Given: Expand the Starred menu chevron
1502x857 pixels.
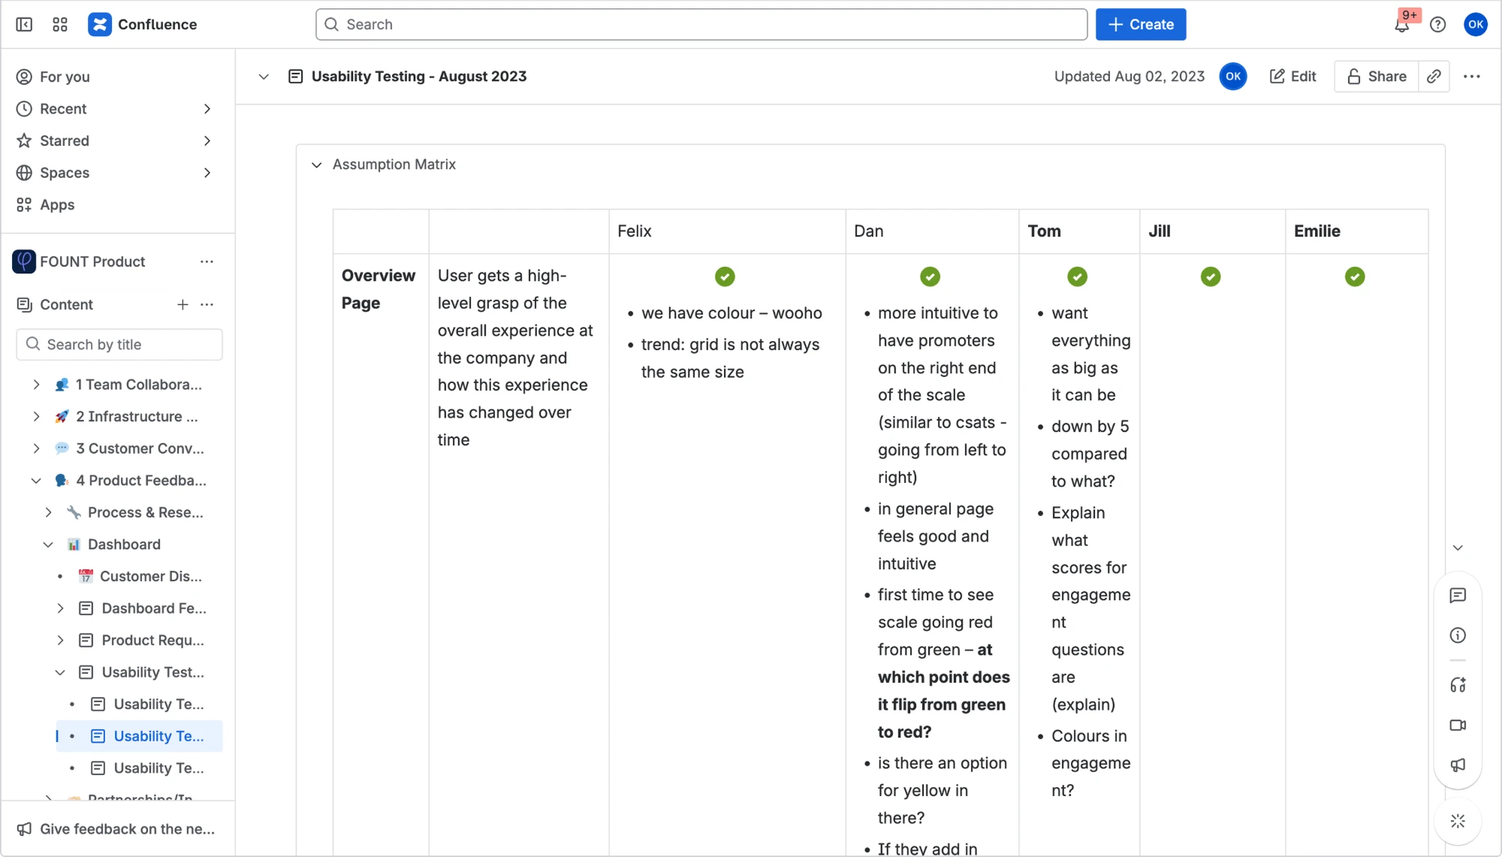Looking at the screenshot, I should point(207,141).
